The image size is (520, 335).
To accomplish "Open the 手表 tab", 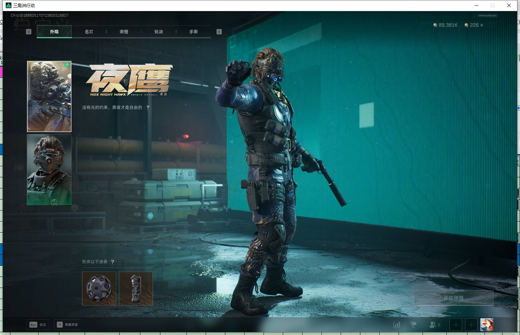I will (194, 32).
